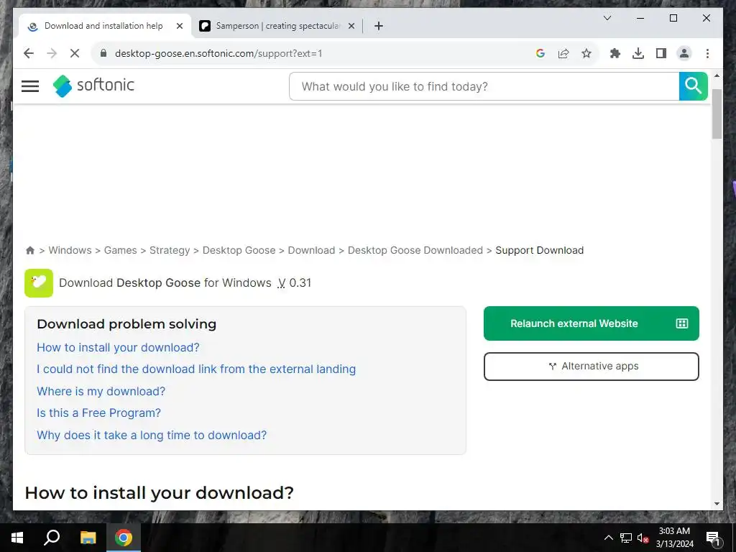Open Softonic hamburger menu
The image size is (736, 552).
click(30, 86)
